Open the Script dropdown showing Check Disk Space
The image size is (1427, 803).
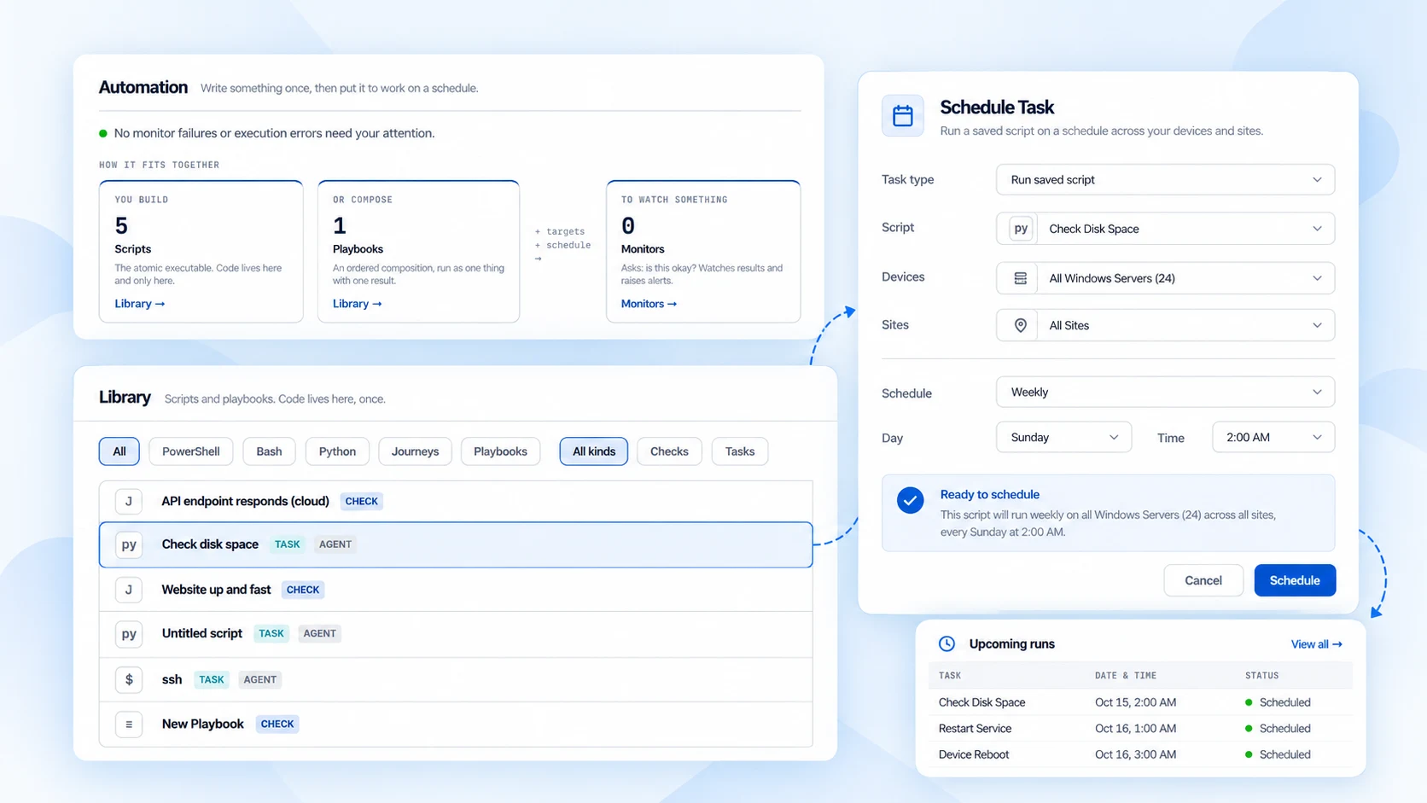[x=1165, y=229]
